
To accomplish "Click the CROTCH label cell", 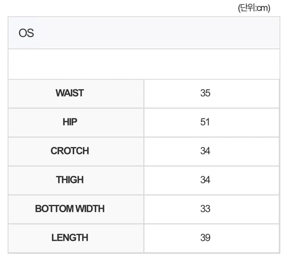I will [x=70, y=151].
